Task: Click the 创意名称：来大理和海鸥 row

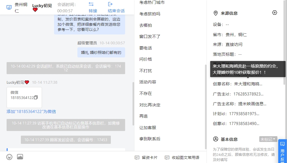Action: (237, 84)
